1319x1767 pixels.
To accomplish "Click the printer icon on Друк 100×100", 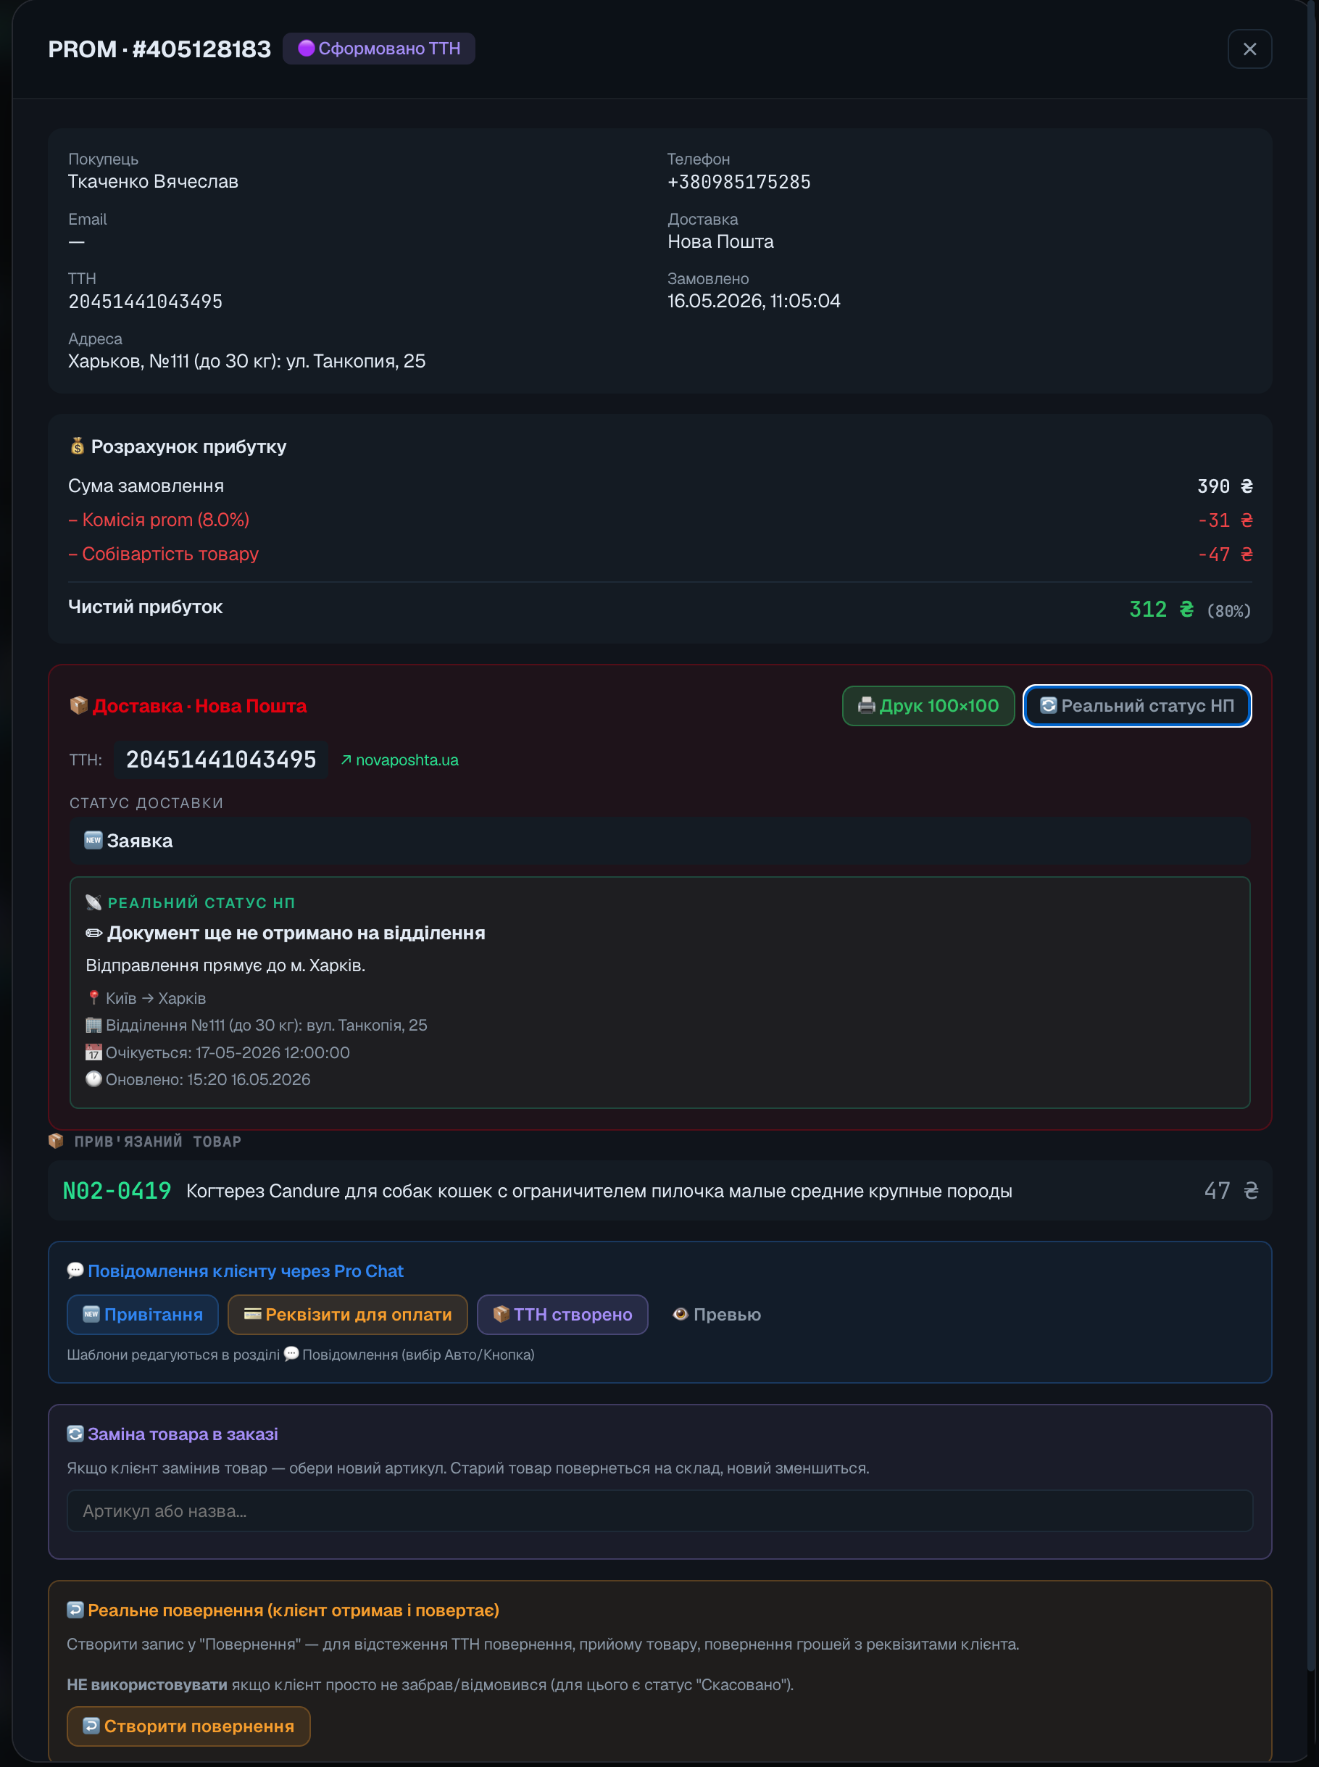I will (866, 705).
